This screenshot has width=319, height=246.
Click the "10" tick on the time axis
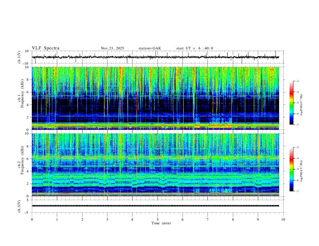tap(283, 219)
